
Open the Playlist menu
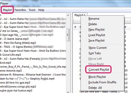pos(7,10)
